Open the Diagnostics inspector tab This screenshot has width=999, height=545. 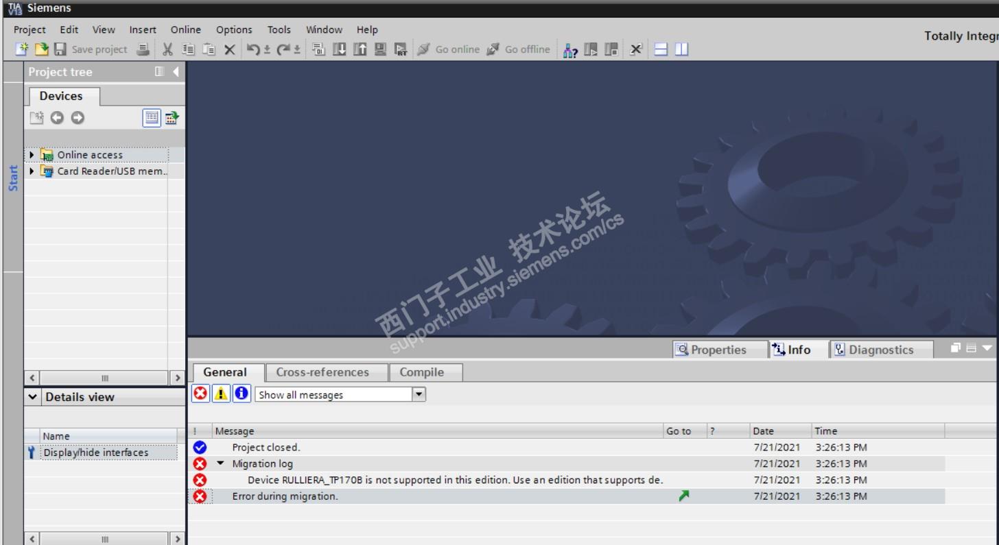[882, 350]
